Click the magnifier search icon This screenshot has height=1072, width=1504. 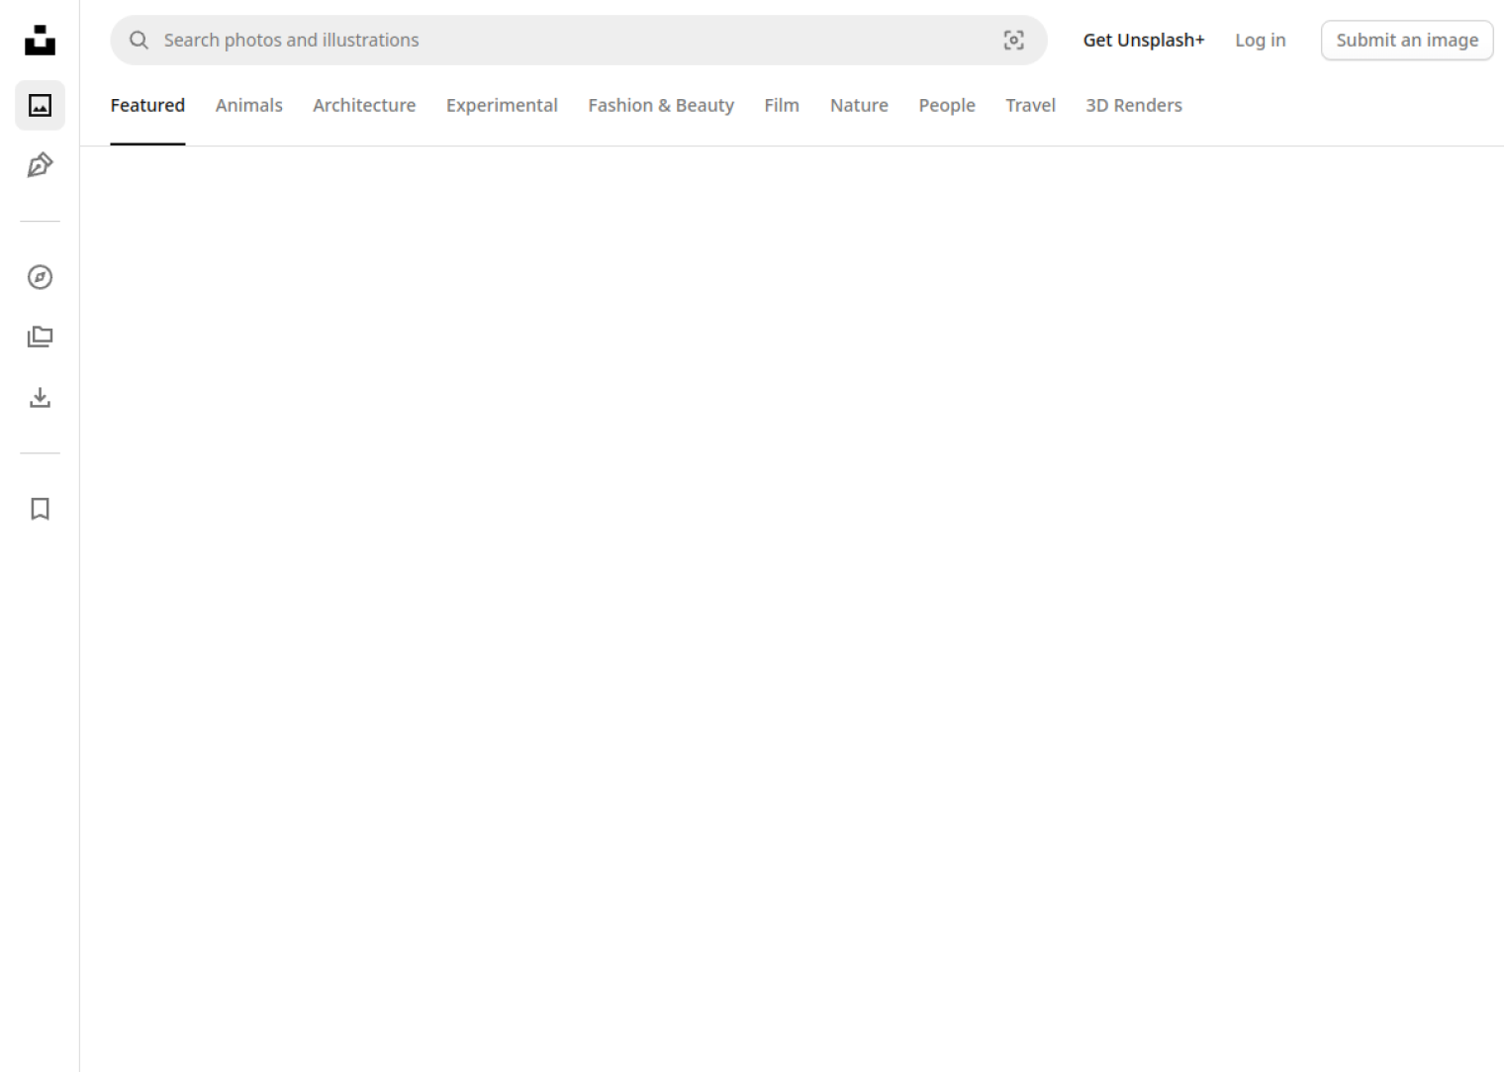tap(139, 40)
